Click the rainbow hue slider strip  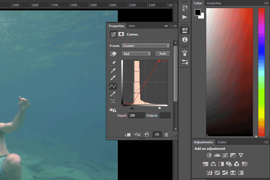click(261, 72)
